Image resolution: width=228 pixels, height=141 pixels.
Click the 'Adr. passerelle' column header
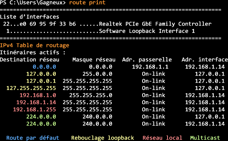tap(147, 60)
